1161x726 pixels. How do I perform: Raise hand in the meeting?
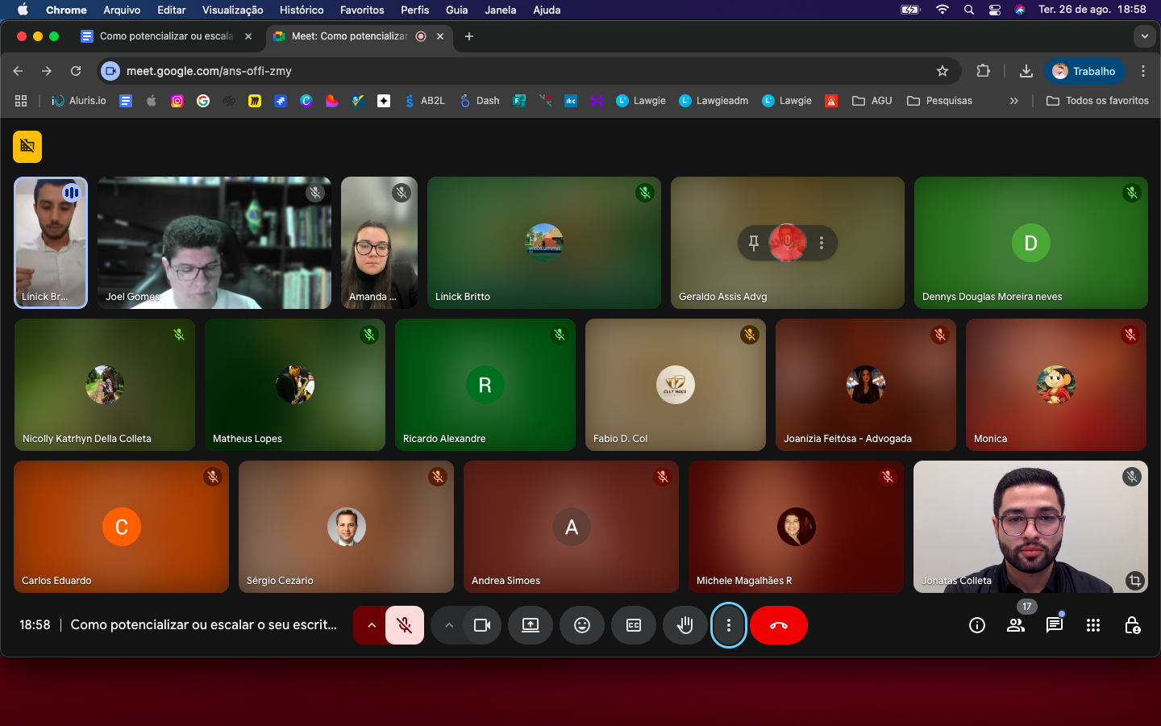[x=685, y=625]
